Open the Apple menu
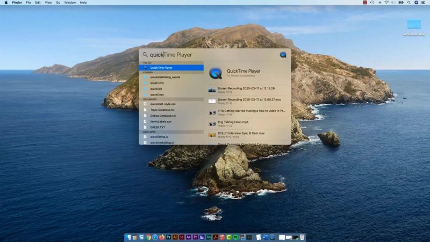Screen dimensions: 430x242 [x=6, y=3]
